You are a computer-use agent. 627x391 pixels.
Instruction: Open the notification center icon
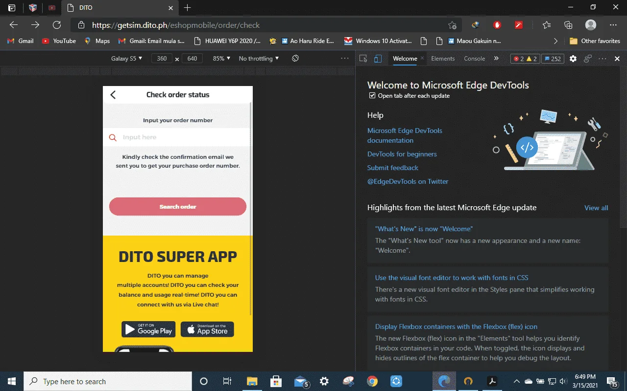pyautogui.click(x=612, y=381)
